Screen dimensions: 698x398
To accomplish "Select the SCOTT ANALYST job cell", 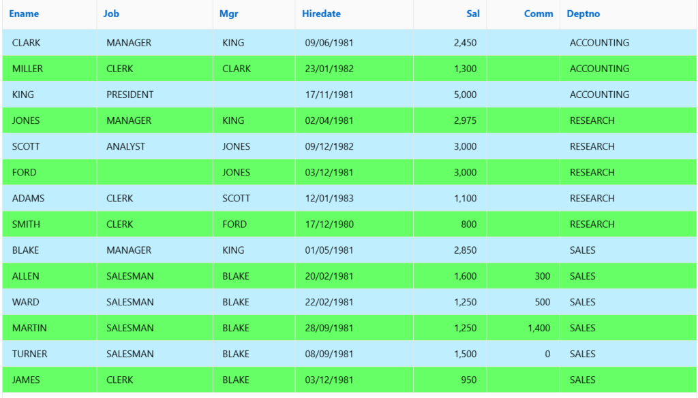I will (x=155, y=146).
